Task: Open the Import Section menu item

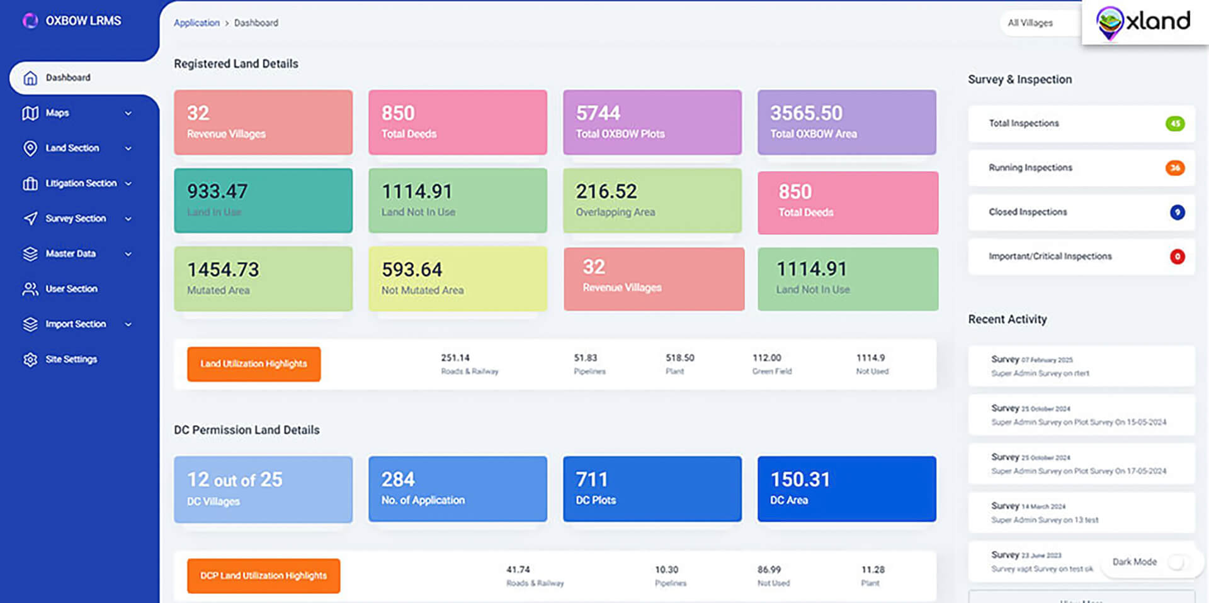Action: tap(76, 324)
